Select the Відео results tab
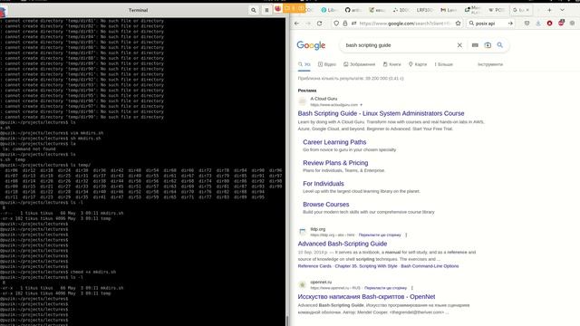 327,64
